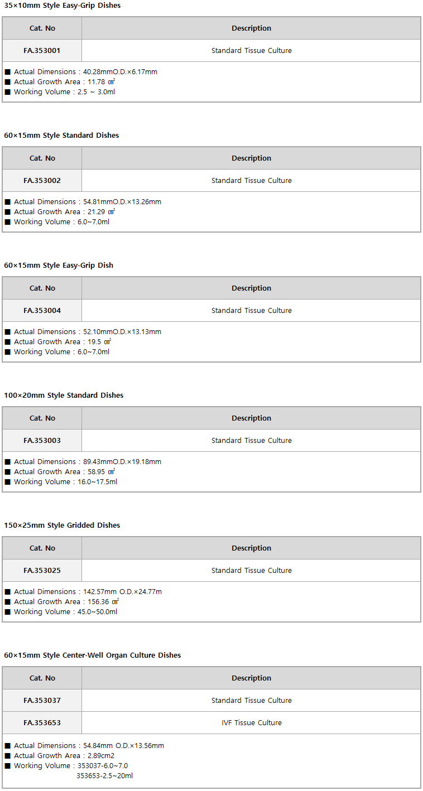Select catalog number FA.353003
The width and height of the screenshot is (423, 791).
click(42, 441)
